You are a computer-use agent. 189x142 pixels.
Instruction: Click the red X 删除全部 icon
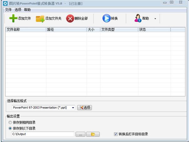tap(70, 18)
